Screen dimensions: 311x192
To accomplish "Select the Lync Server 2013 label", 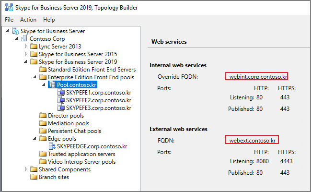I will (60, 47).
